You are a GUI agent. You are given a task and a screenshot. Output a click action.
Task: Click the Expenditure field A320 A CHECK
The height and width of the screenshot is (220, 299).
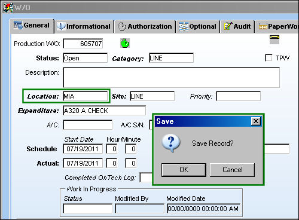104,111
